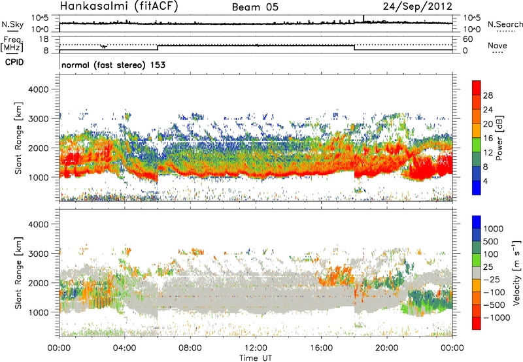Click the 'N.Sky' legend label
Screen dimensions: 523x362
point(12,24)
